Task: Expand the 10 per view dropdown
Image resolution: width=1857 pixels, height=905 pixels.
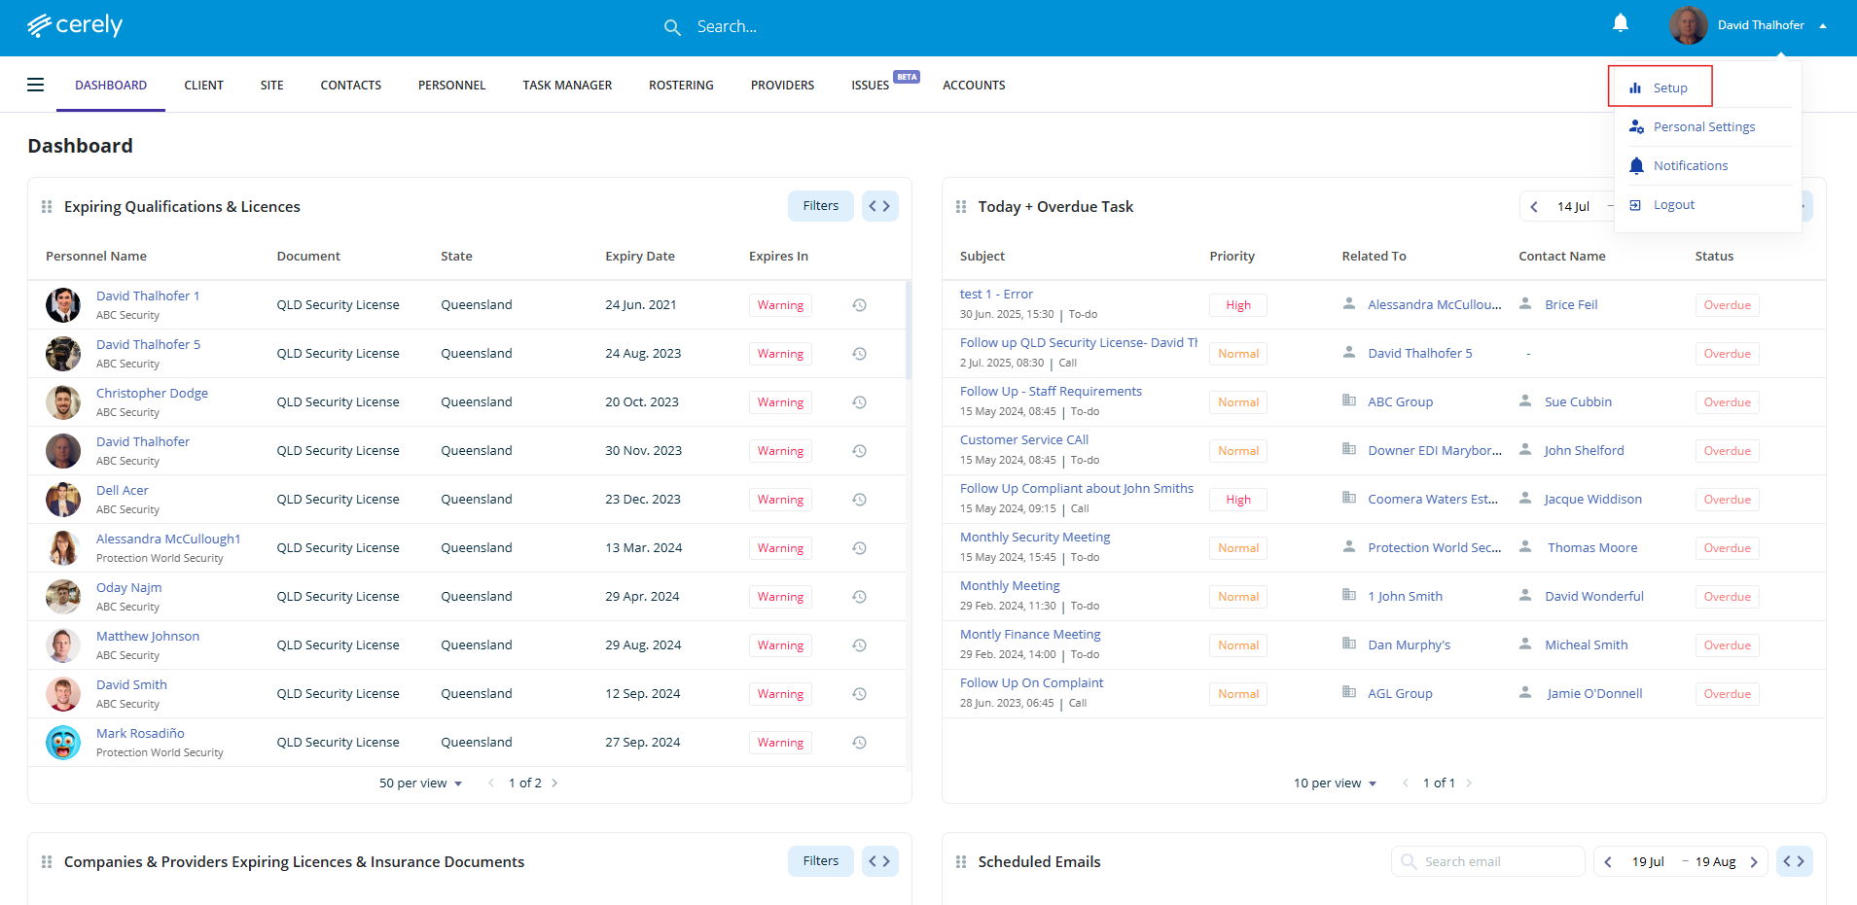Action: (1335, 783)
